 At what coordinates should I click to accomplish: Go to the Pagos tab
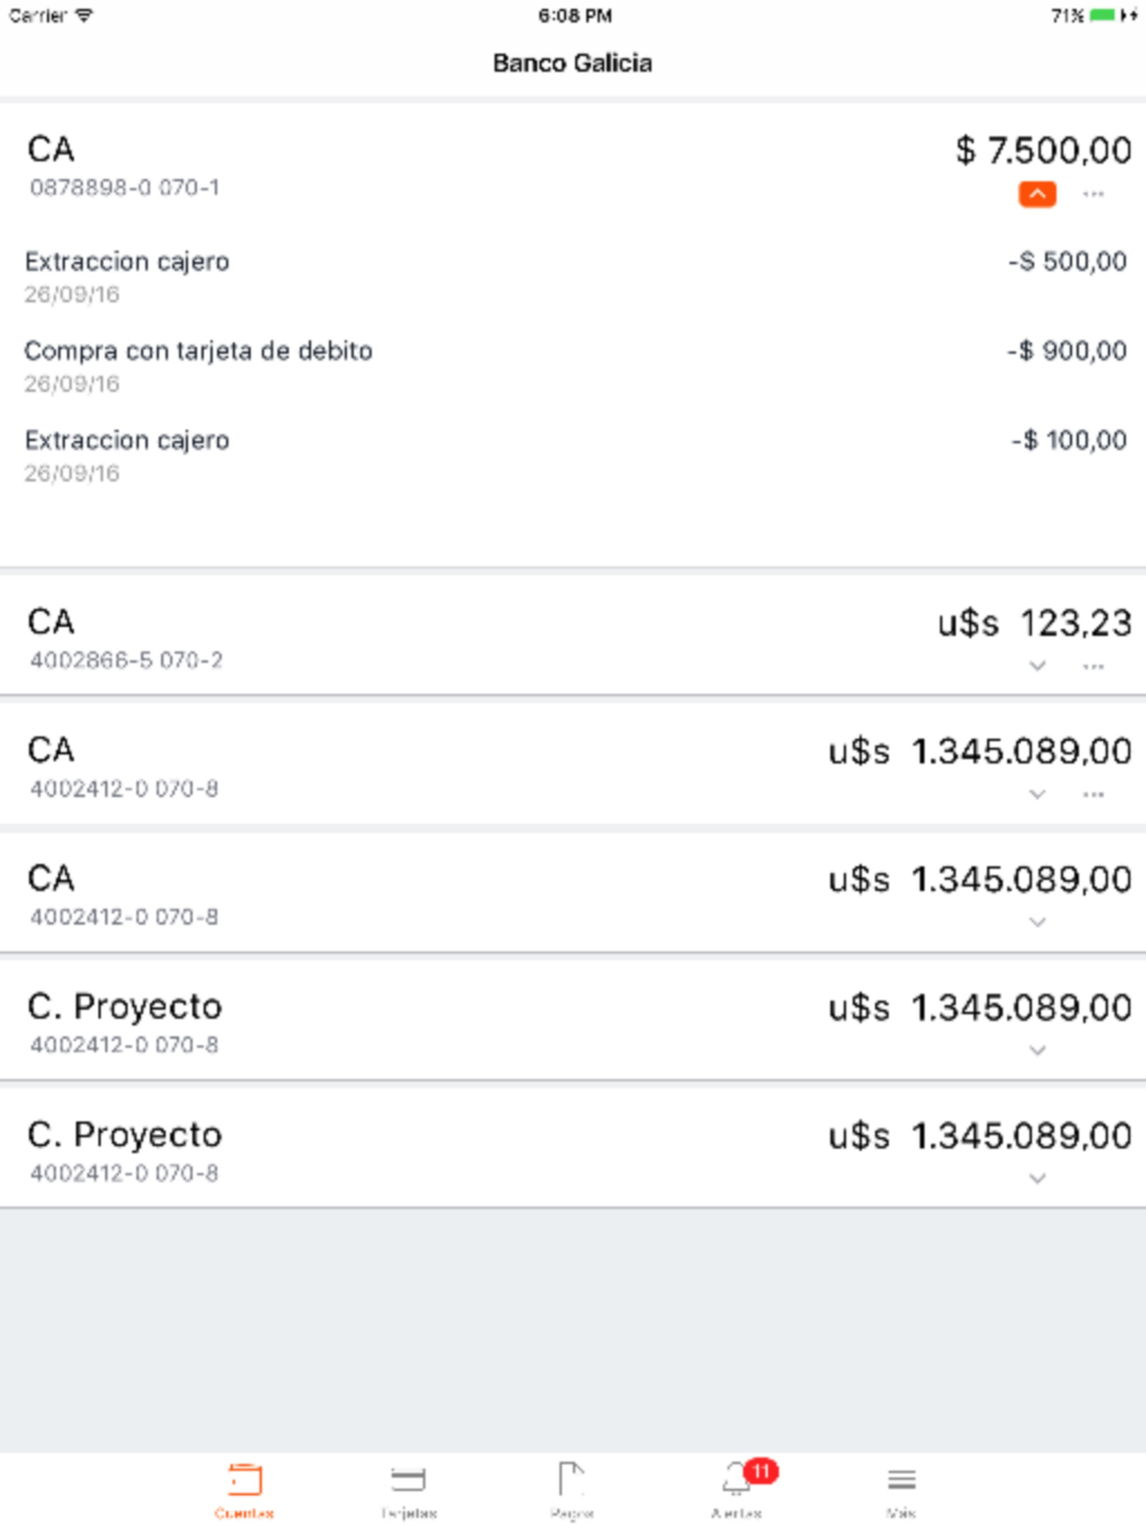click(x=572, y=1490)
